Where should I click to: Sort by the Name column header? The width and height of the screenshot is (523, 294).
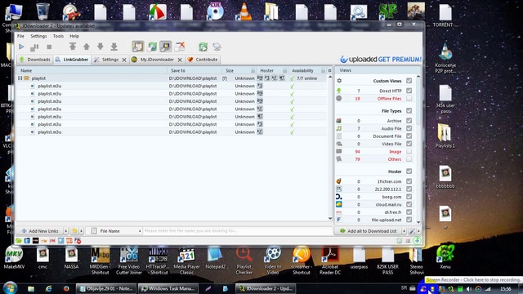(92, 71)
